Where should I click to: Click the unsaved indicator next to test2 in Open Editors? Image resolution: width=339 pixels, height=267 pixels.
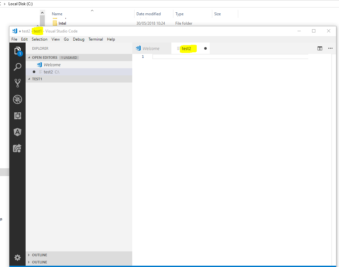(x=34, y=71)
